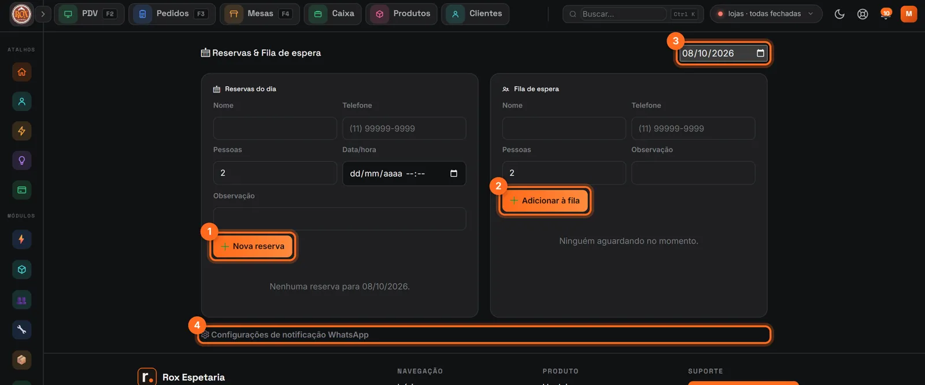Open the package box module icon
Viewport: 925px width, 385px height.
coord(22,360)
